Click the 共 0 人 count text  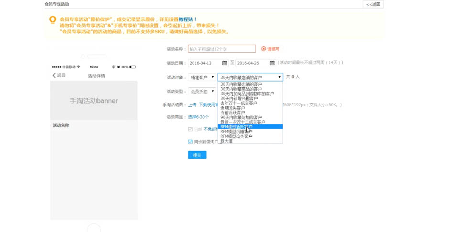[293, 77]
